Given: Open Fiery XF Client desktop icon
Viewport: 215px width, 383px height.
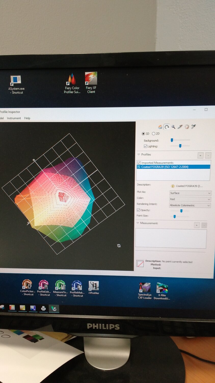Looking at the screenshot, I should pos(91,83).
